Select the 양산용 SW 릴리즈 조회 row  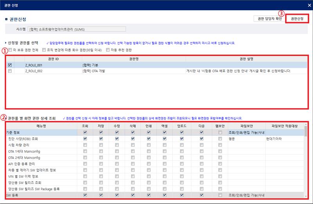tap(155, 182)
